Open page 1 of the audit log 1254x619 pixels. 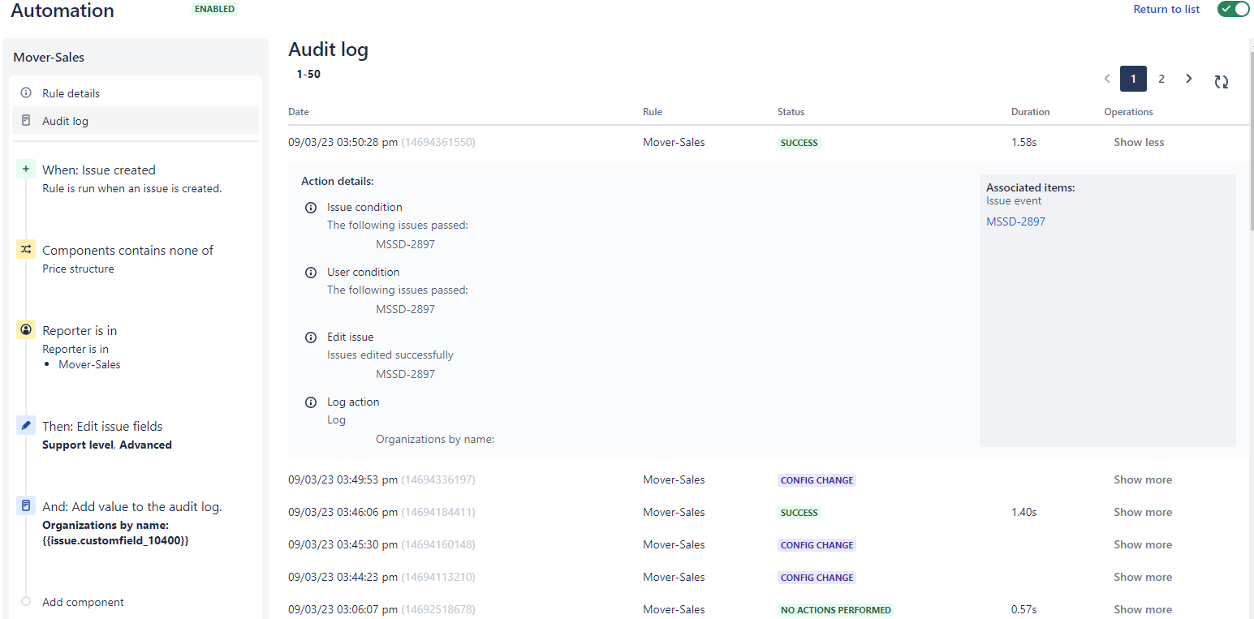click(1133, 79)
